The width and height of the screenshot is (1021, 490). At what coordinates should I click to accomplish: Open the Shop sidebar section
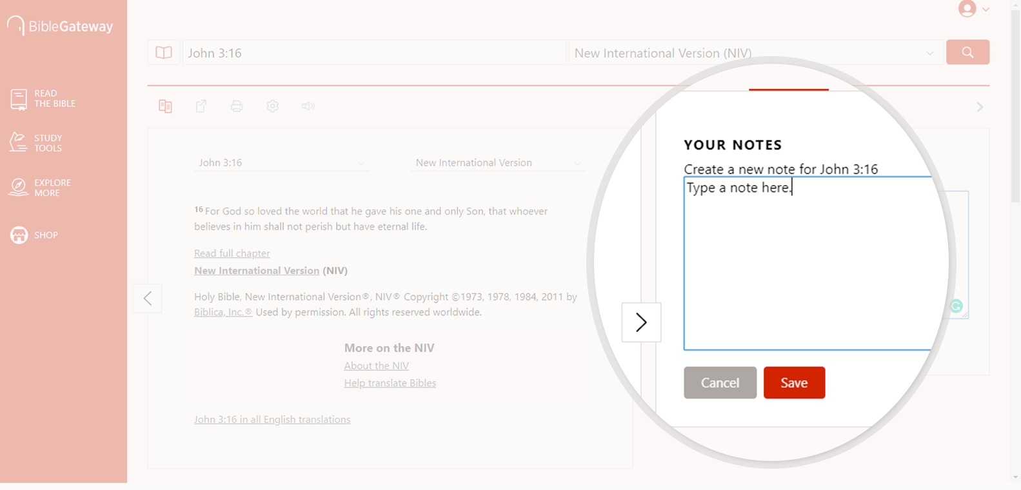point(34,235)
